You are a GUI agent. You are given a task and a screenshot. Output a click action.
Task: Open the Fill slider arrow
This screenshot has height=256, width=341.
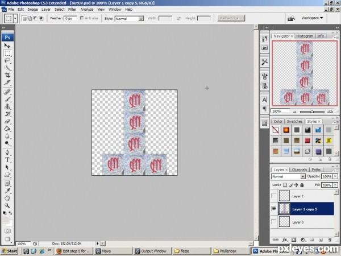pyautogui.click(x=335, y=185)
